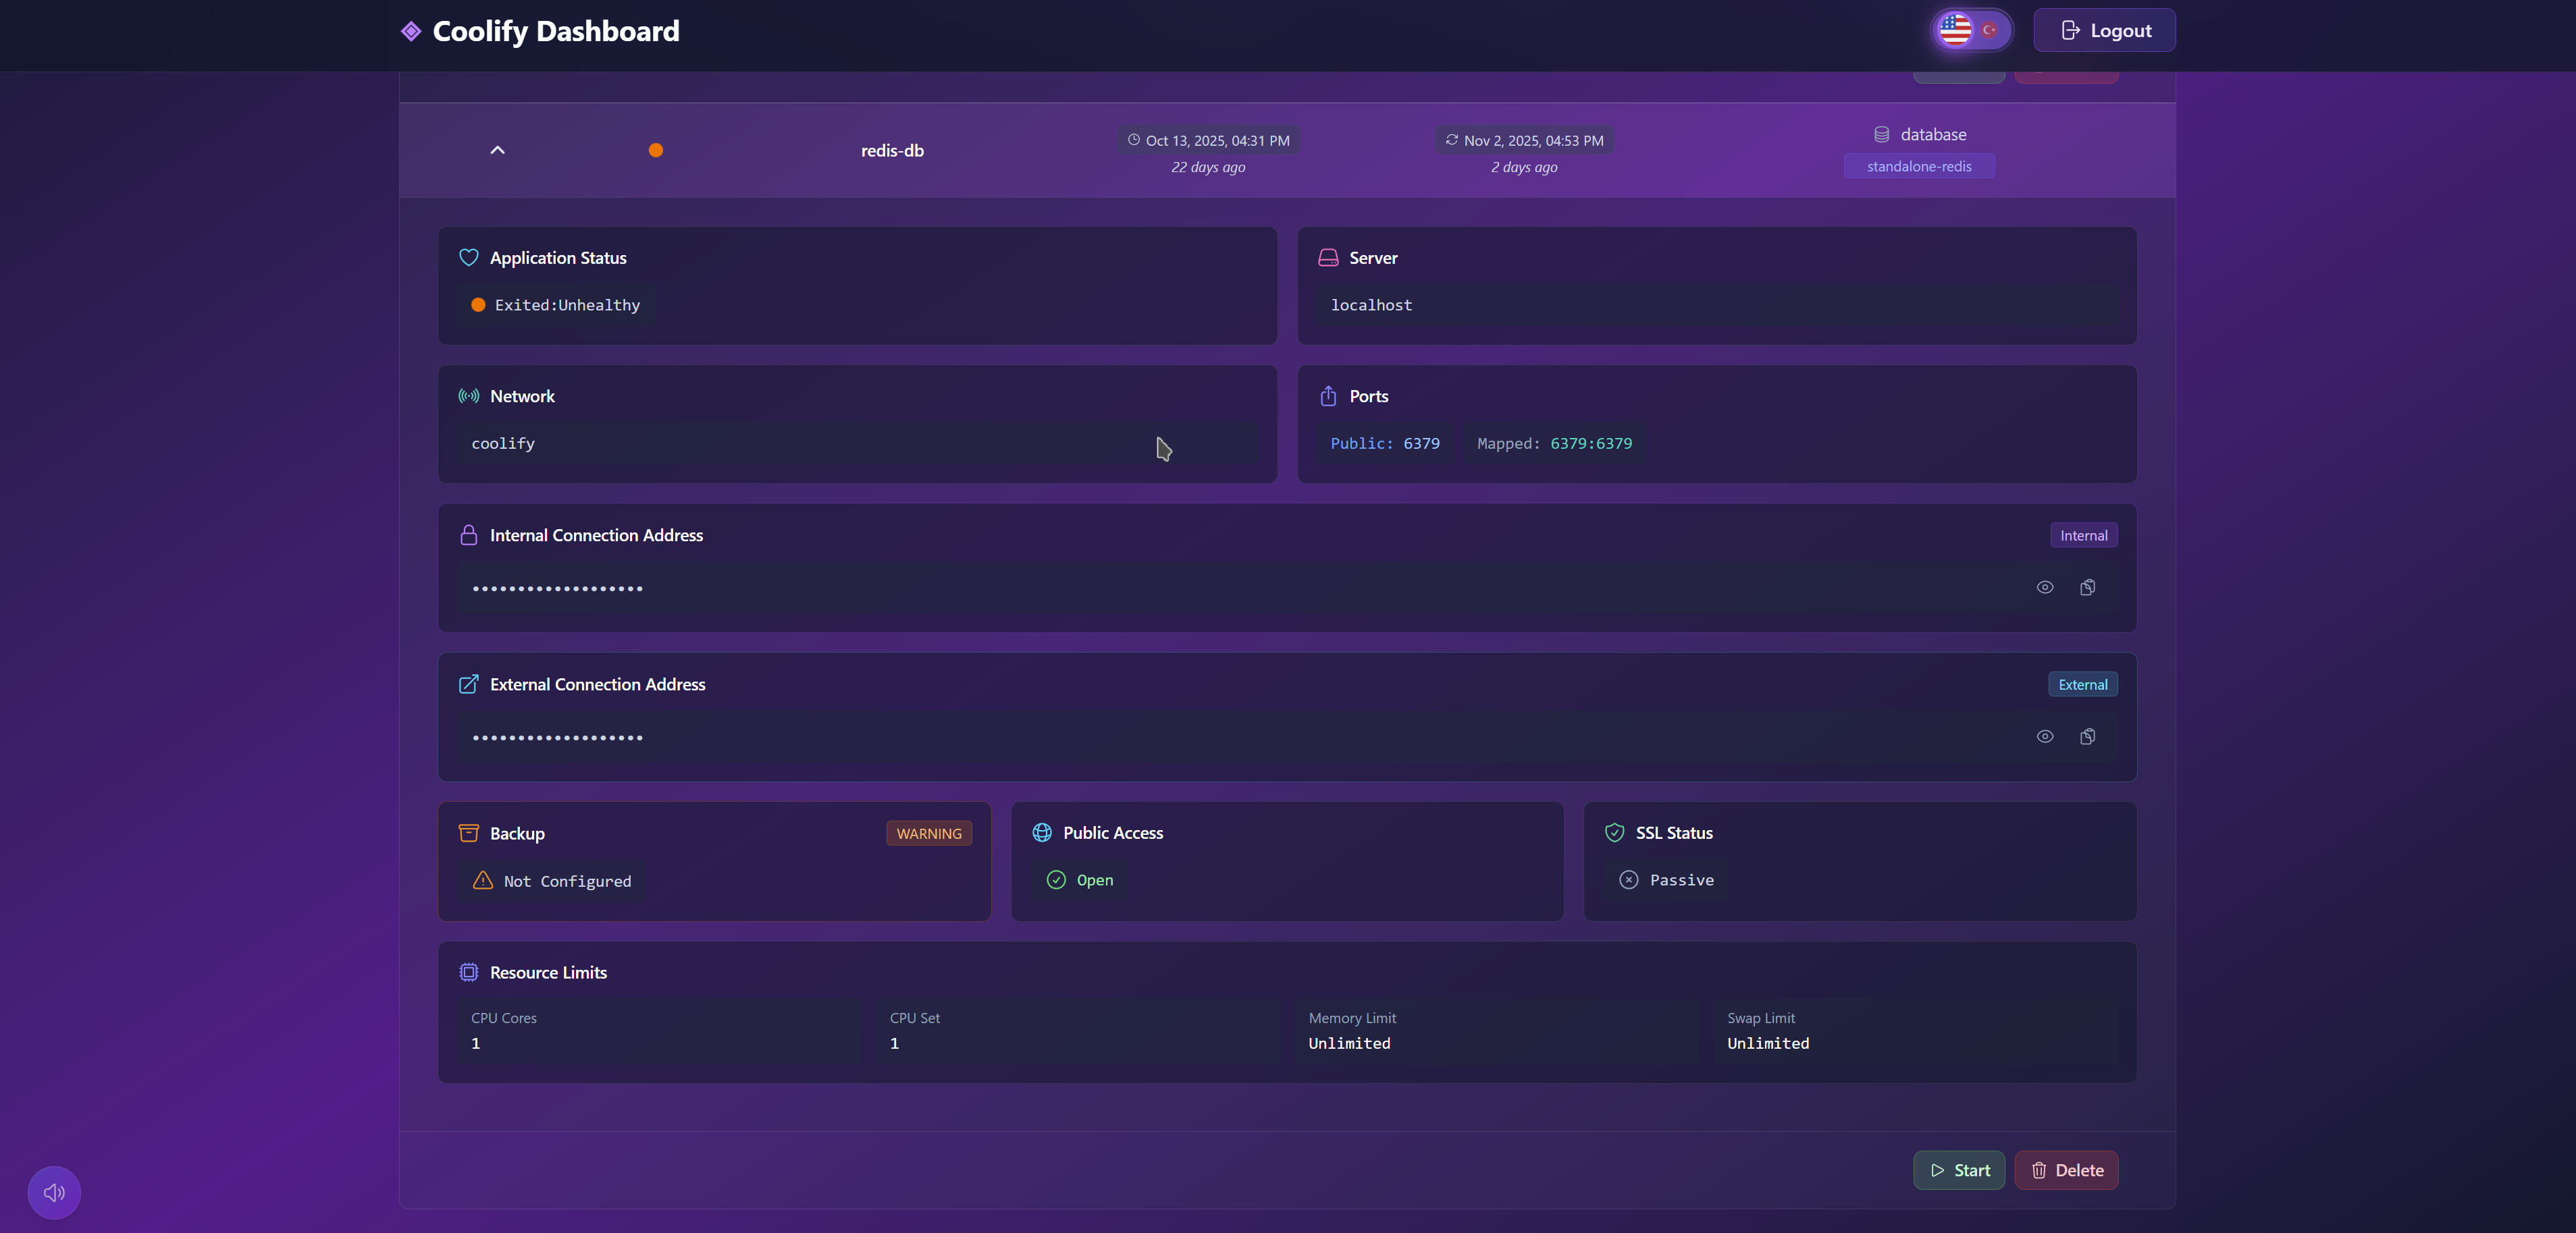Start the redis-db database
The height and width of the screenshot is (1233, 2576).
1958,1170
